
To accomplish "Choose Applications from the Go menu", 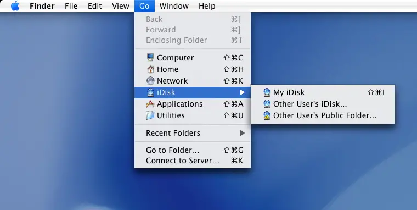I will pos(193,104).
